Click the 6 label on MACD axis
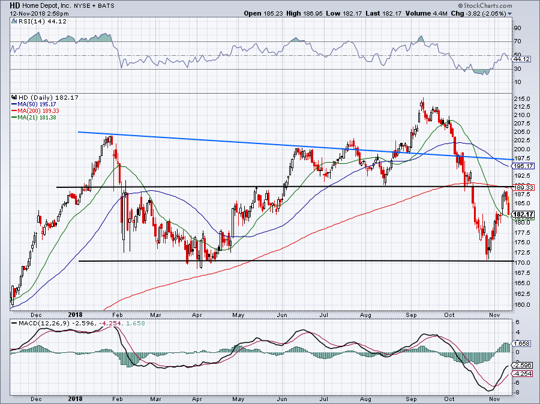The image size is (540, 404). 518,322
